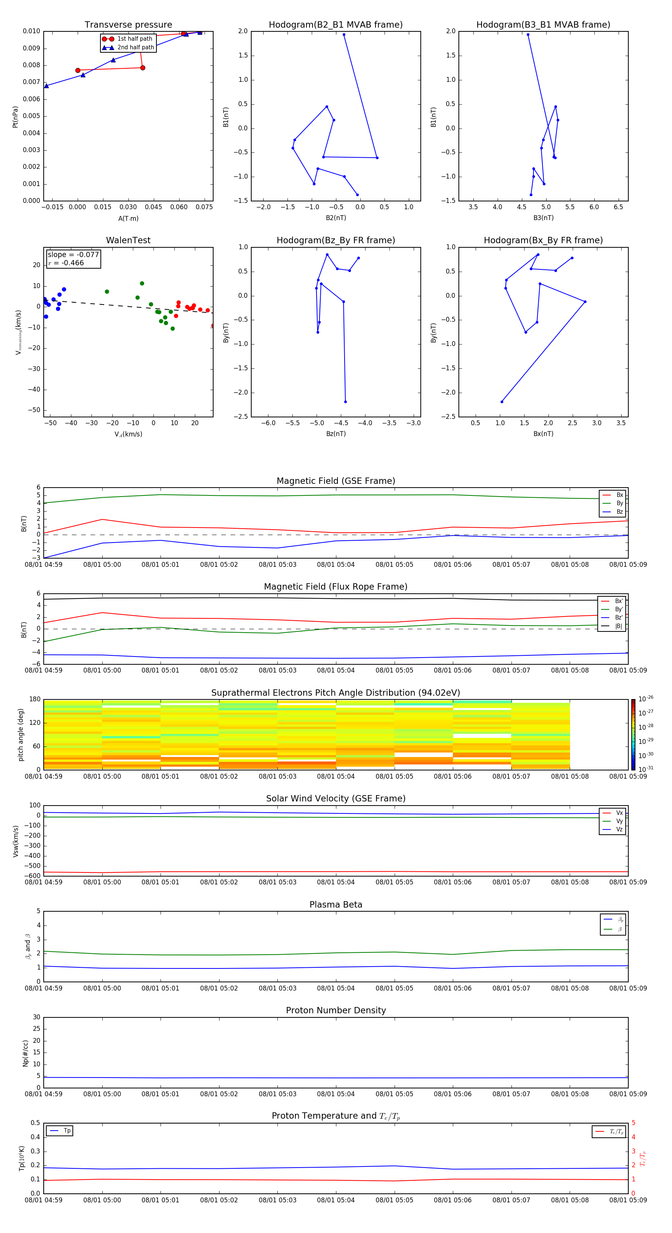Click the "Vsw(km/s)" axis label

coord(15,841)
